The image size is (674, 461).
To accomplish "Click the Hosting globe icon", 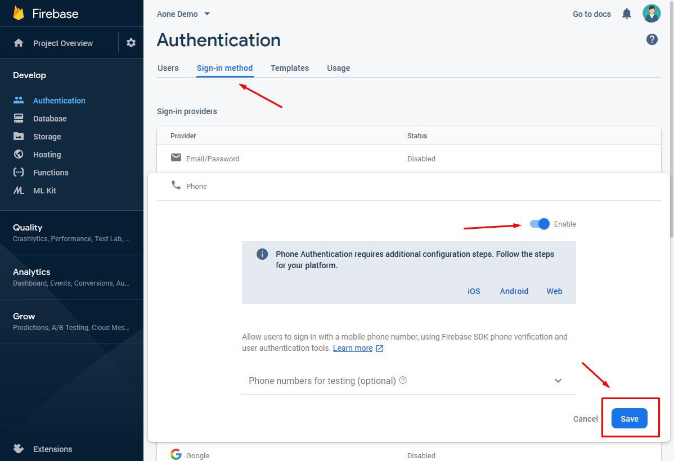I will point(19,154).
